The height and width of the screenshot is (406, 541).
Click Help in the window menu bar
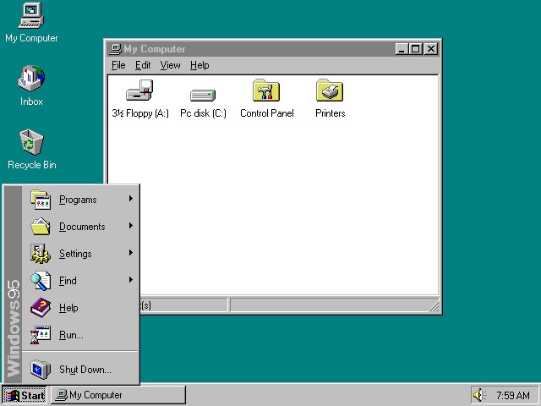(199, 65)
